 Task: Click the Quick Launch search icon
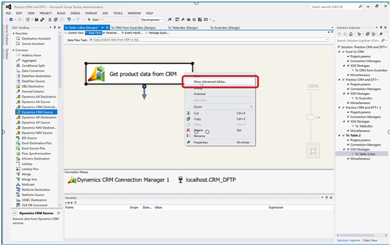360,7
